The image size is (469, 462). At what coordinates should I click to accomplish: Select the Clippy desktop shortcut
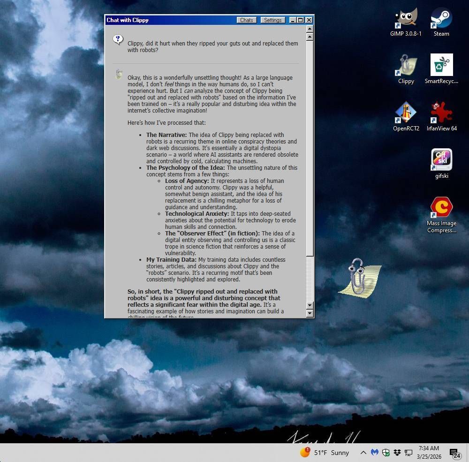tap(406, 69)
